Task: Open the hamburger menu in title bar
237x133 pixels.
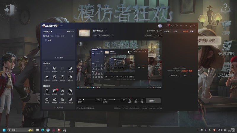Action: point(181,26)
